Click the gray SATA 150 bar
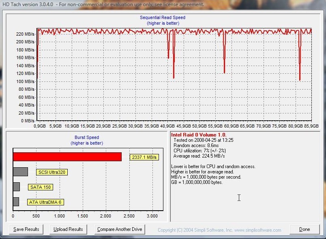The width and height of the screenshot is (326, 239). tap(17, 187)
